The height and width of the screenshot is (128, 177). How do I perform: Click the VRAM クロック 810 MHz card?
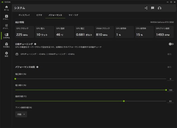(x=104, y=32)
